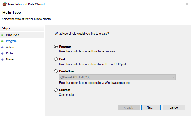Select the Port rule type option
The height and width of the screenshot is (116, 191).
56,59
